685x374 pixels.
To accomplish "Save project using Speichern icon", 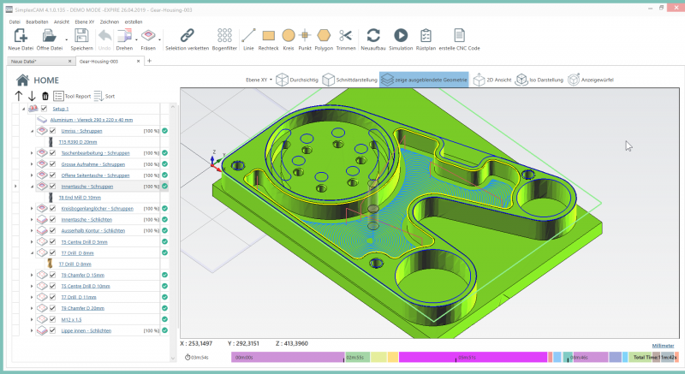I will point(81,39).
